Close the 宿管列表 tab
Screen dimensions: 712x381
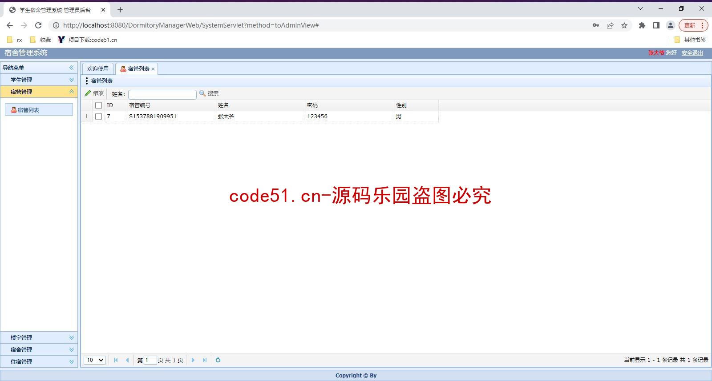(153, 69)
